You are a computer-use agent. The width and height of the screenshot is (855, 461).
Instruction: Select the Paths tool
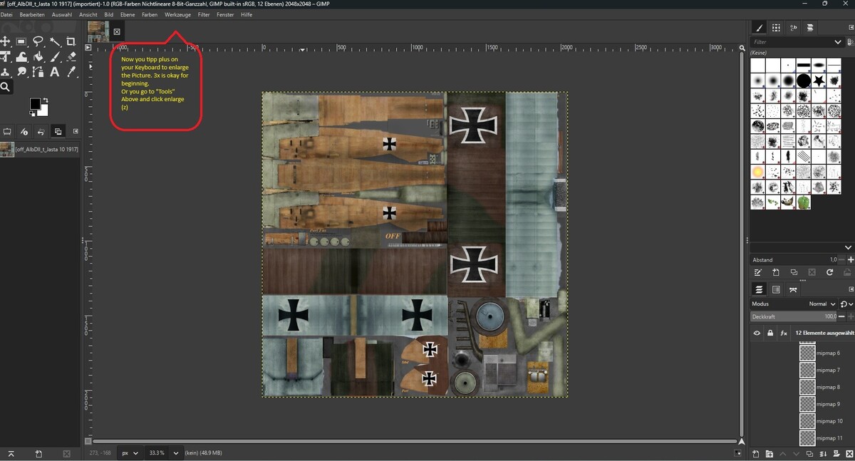point(38,72)
